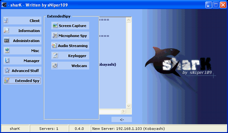228x133 pixels.
Task: Select Screen Capture in the ExtendedSpy panel
Action: pyautogui.click(x=70, y=26)
